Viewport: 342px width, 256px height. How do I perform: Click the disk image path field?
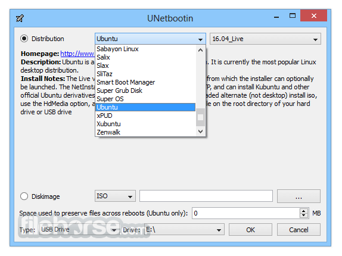pos(206,196)
